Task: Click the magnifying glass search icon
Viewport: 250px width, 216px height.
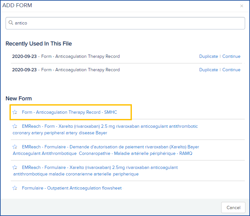Action: 11,23
